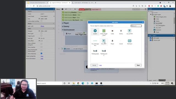This screenshot has height=99, width=176.
Task: Toggle Show collision polygons checkbox
Action: tap(42, 44)
